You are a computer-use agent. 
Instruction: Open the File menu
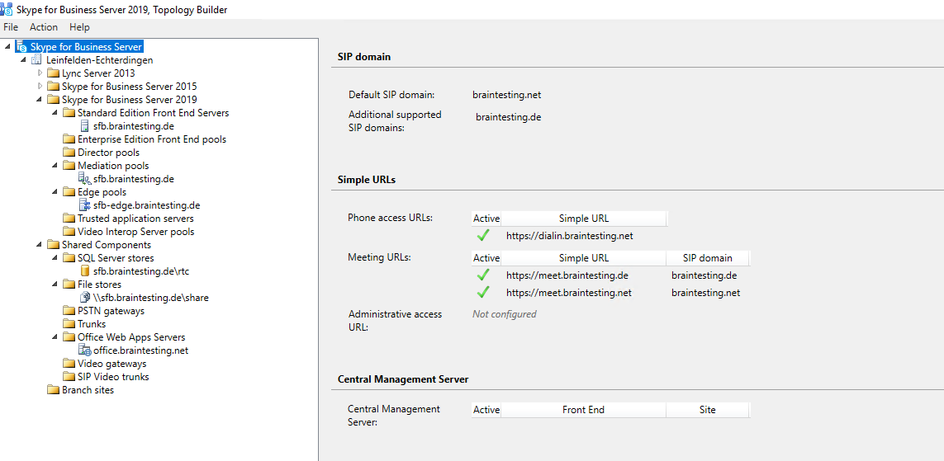11,27
